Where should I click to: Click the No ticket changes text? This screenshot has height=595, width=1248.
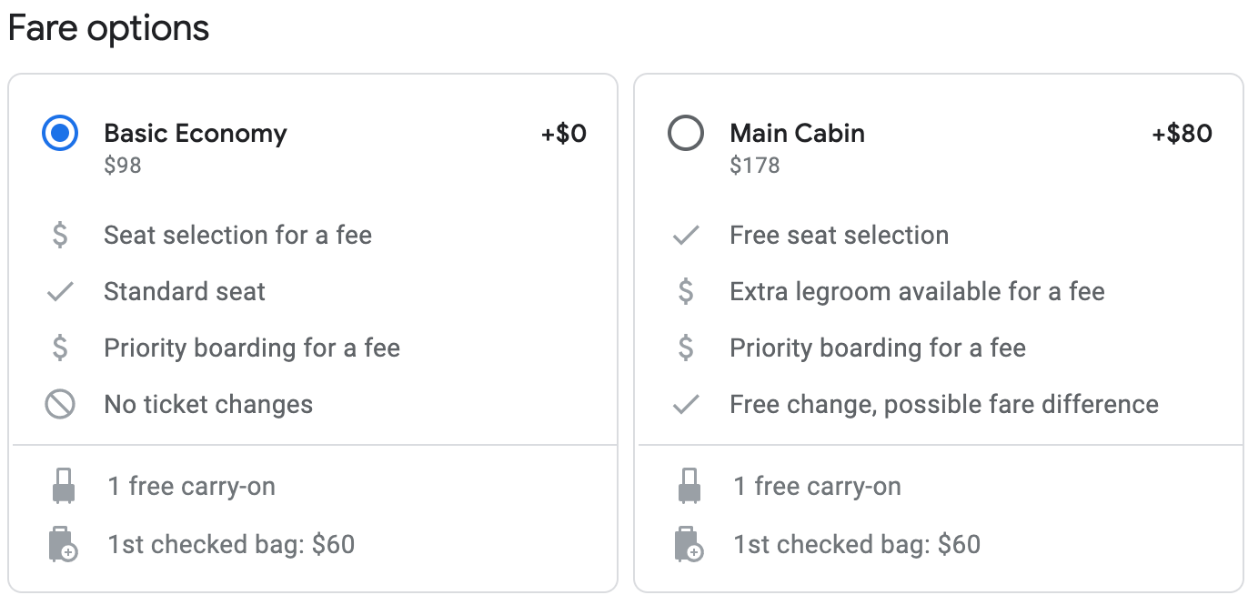point(208,404)
